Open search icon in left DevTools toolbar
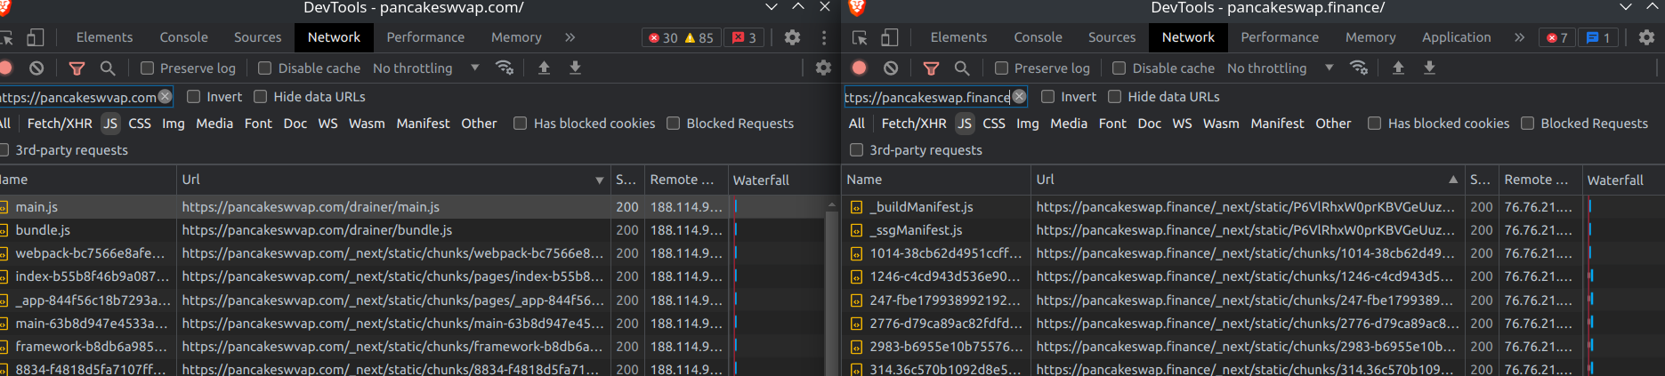This screenshot has width=1665, height=376. pos(108,68)
